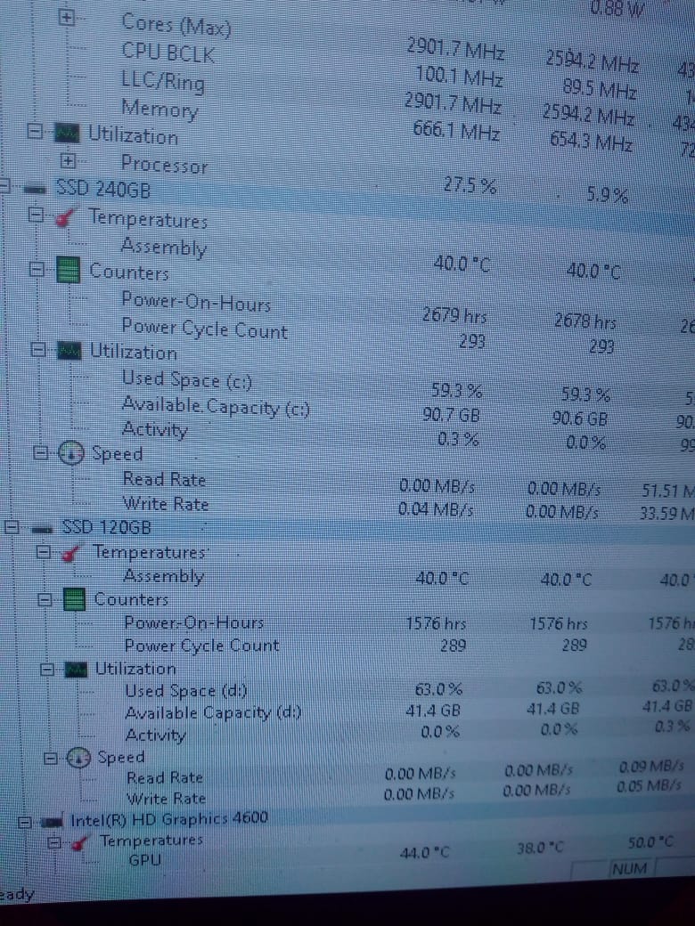Select SSD 240GB Read Rate row
695x926 pixels.
[x=164, y=479]
